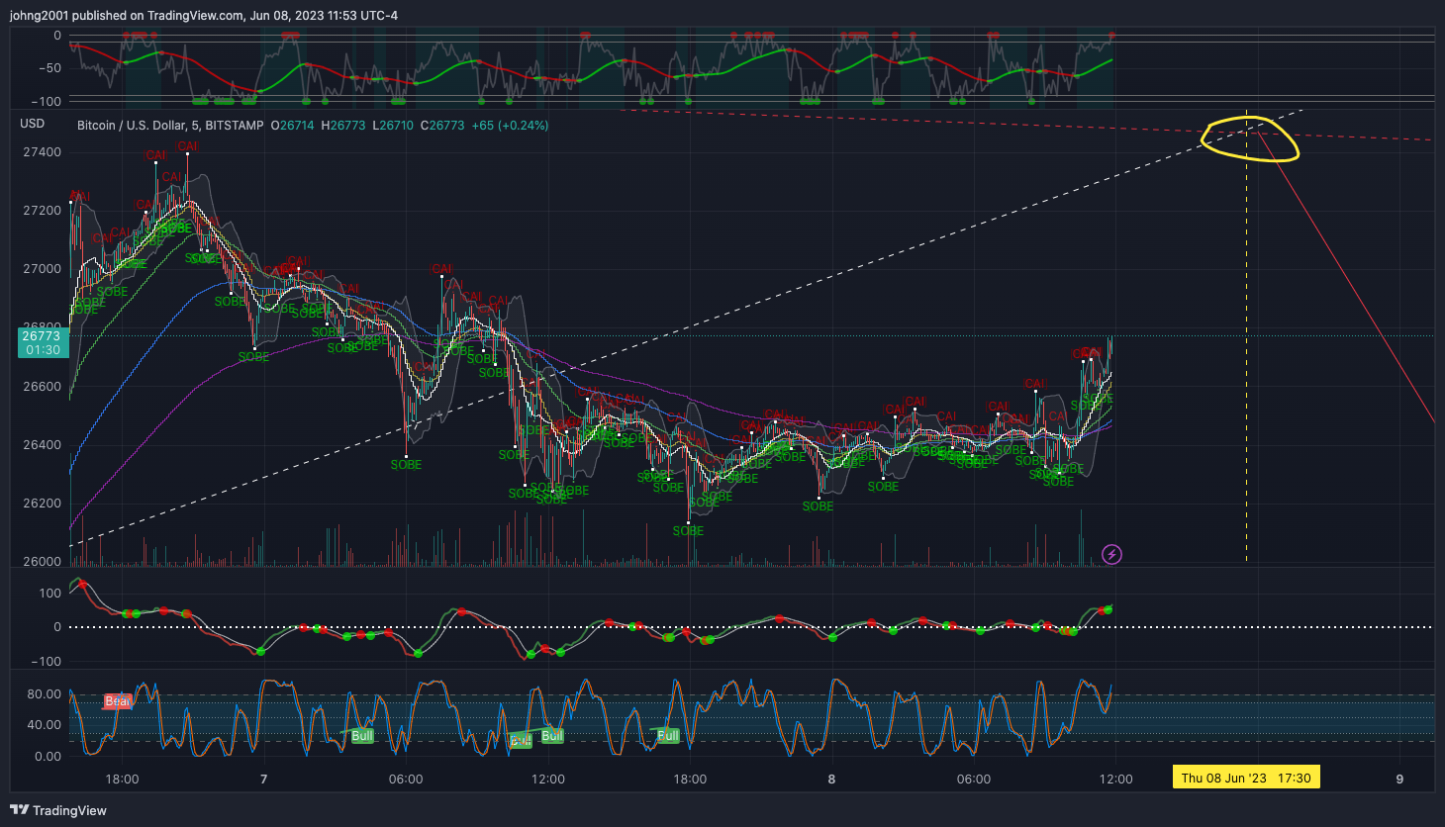Screen dimensions: 1445x827
Task: Click day 7 on the time axis
Action: [x=264, y=779]
